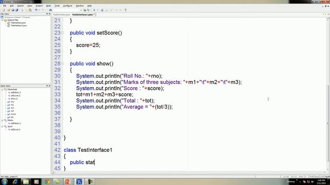
Task: Open PowerPoint from the taskbar
Action: pyautogui.click(x=68, y=181)
